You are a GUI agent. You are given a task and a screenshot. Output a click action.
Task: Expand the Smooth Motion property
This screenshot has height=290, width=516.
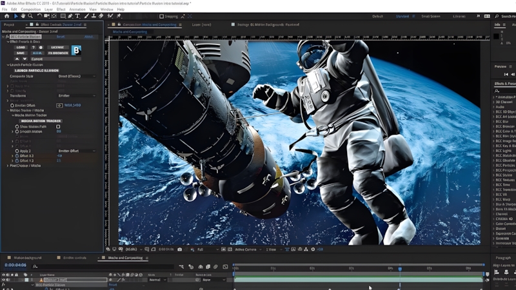[x=13, y=131]
